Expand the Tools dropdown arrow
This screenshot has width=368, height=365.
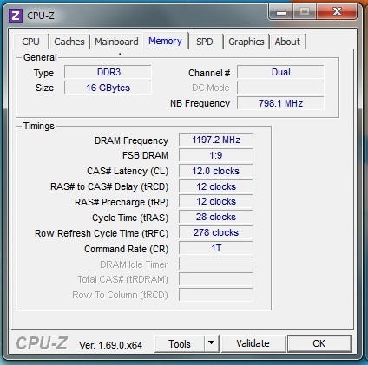click(x=212, y=343)
